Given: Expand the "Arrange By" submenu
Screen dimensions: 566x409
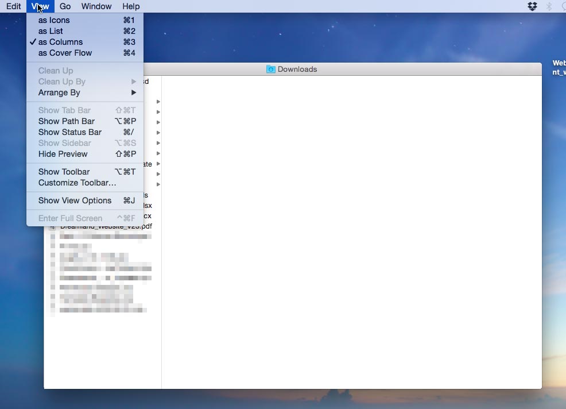Looking at the screenshot, I should [60, 92].
